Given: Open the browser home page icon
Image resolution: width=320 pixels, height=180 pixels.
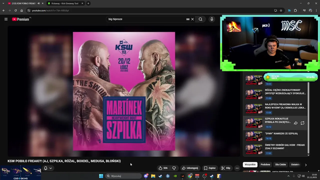Looking at the screenshot, I should tap(22, 10).
